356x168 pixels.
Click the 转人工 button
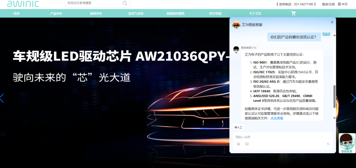coord(238,127)
